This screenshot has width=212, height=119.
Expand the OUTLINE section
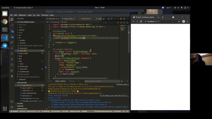click(x=20, y=103)
